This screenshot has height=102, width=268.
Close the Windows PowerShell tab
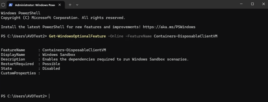(x=59, y=5)
